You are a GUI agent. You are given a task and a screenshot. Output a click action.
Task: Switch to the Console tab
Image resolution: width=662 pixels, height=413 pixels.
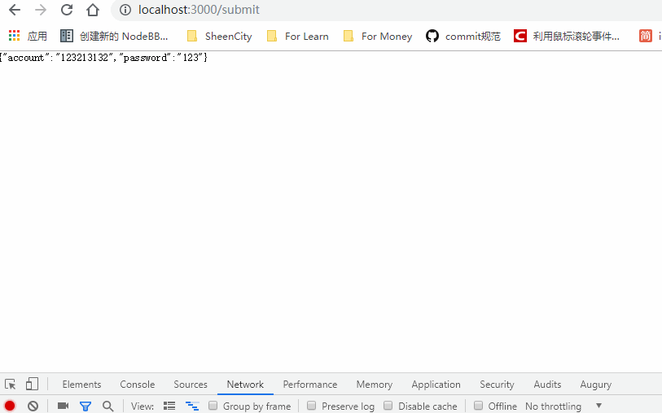pos(138,385)
